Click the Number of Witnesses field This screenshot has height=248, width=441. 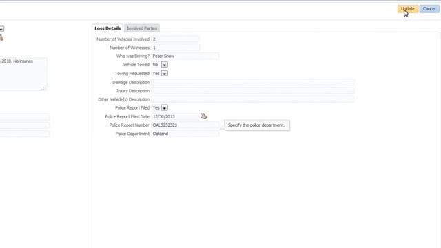(x=176, y=48)
